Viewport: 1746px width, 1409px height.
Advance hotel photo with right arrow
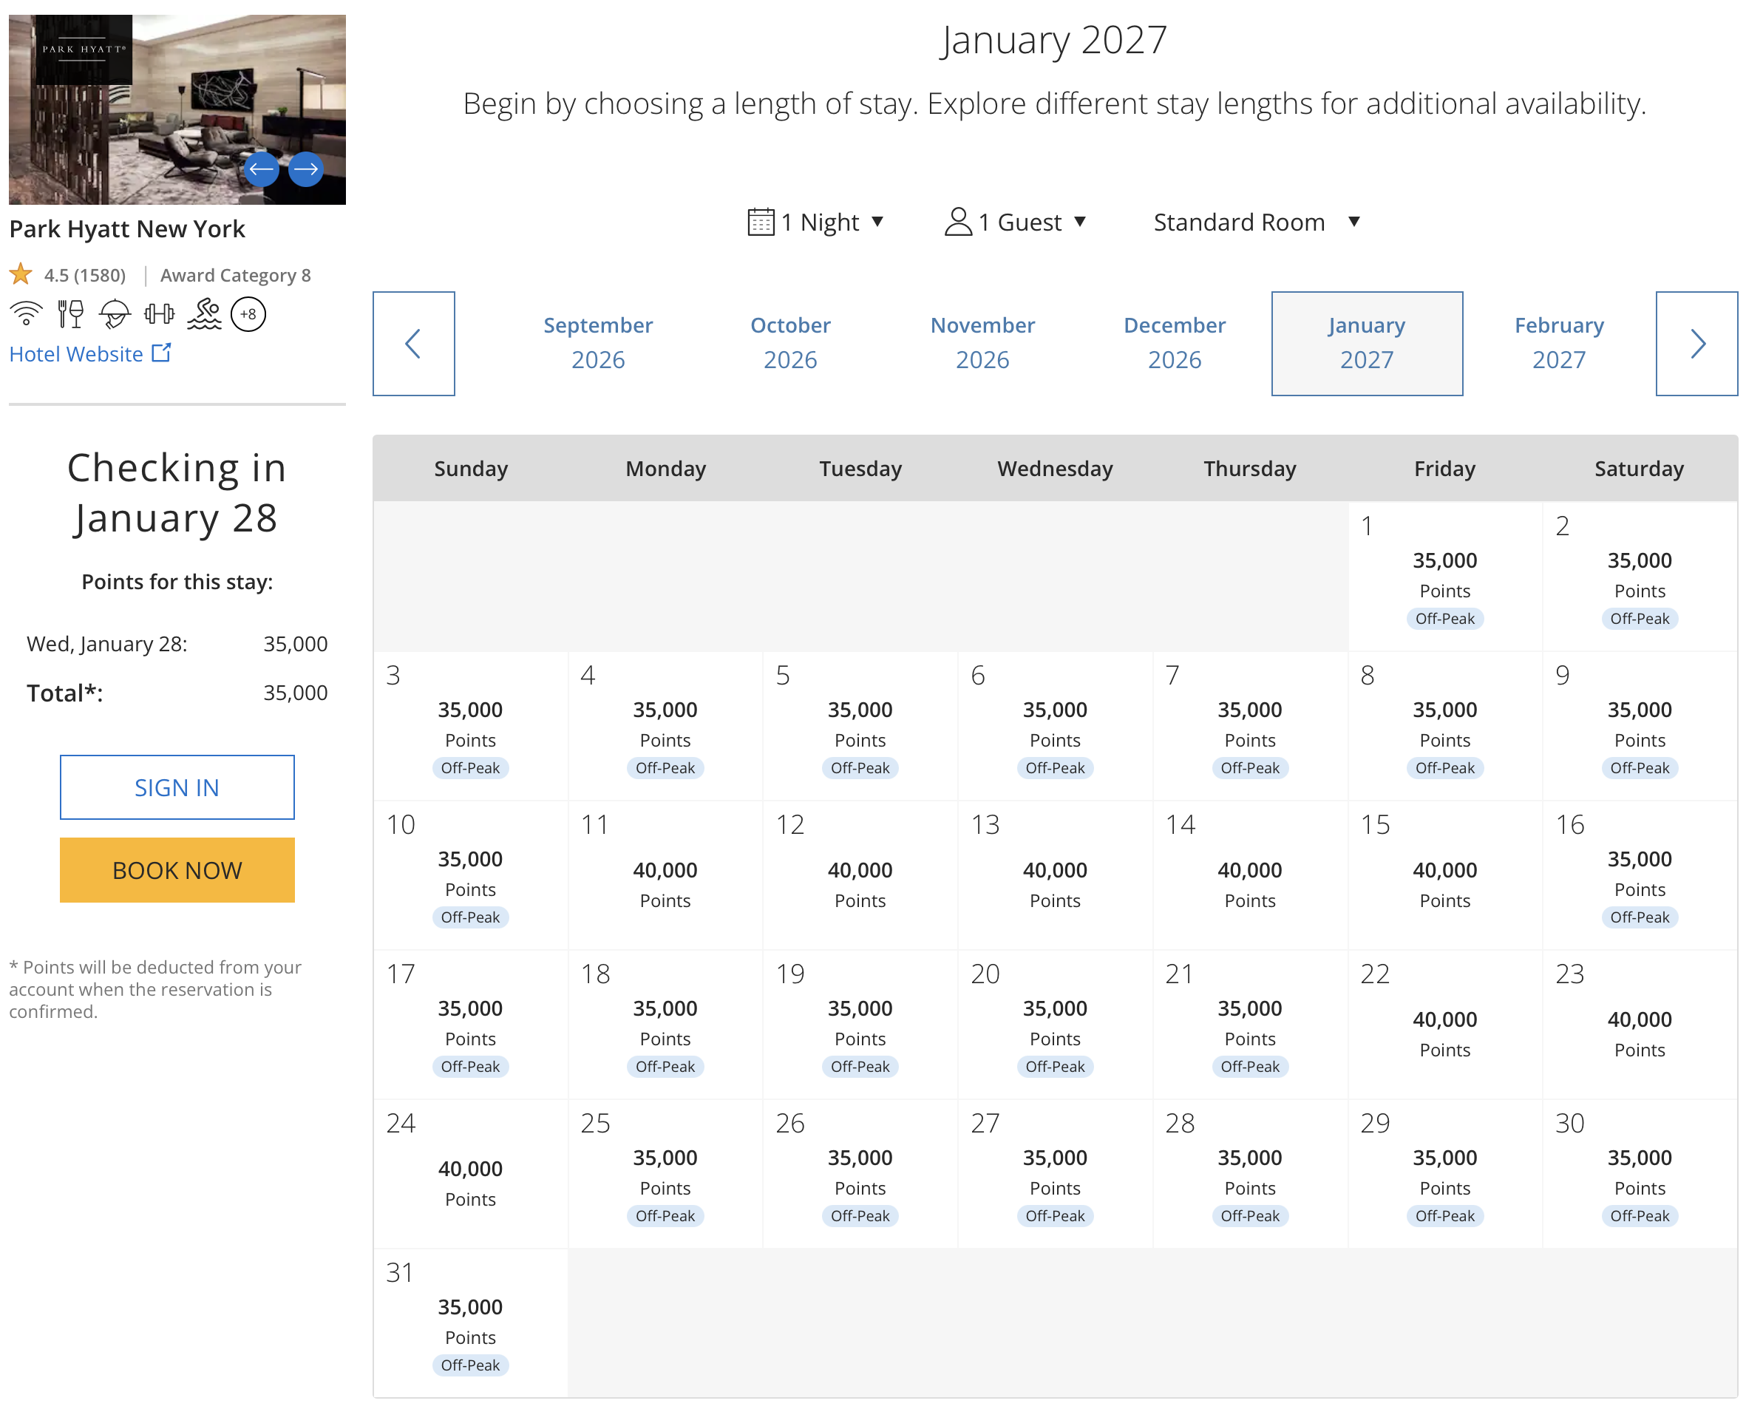tap(306, 169)
